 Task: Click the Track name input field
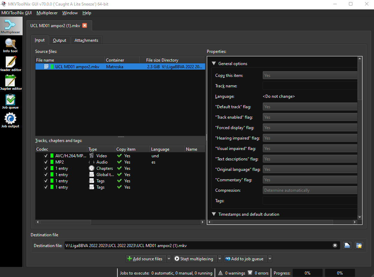pos(310,86)
